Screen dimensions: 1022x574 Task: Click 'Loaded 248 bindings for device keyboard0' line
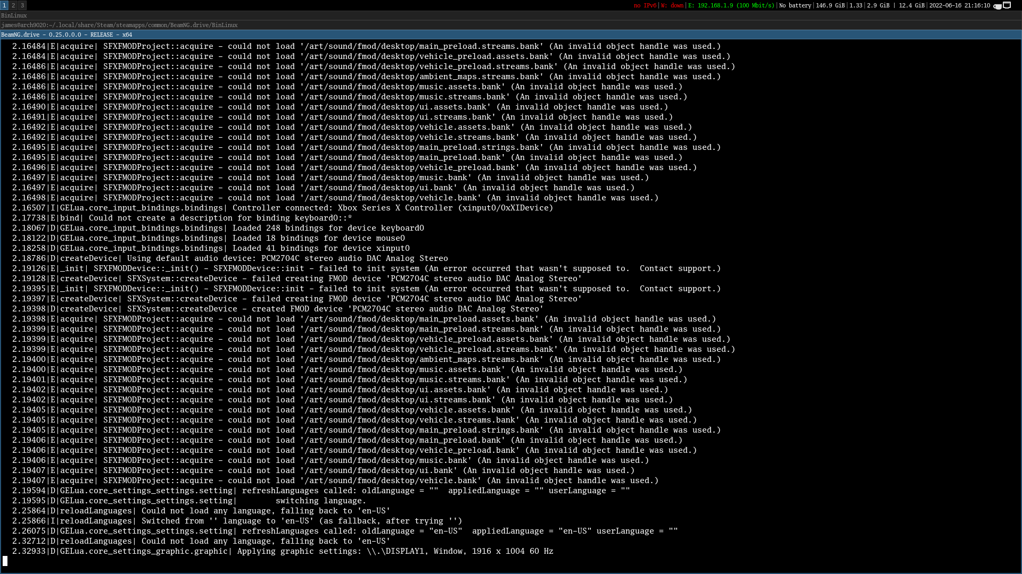point(218,228)
